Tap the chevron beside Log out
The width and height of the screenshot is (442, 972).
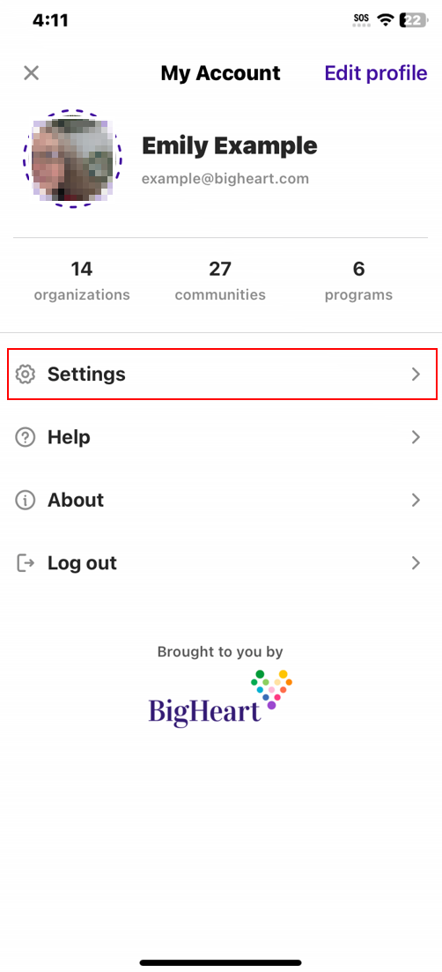416,563
